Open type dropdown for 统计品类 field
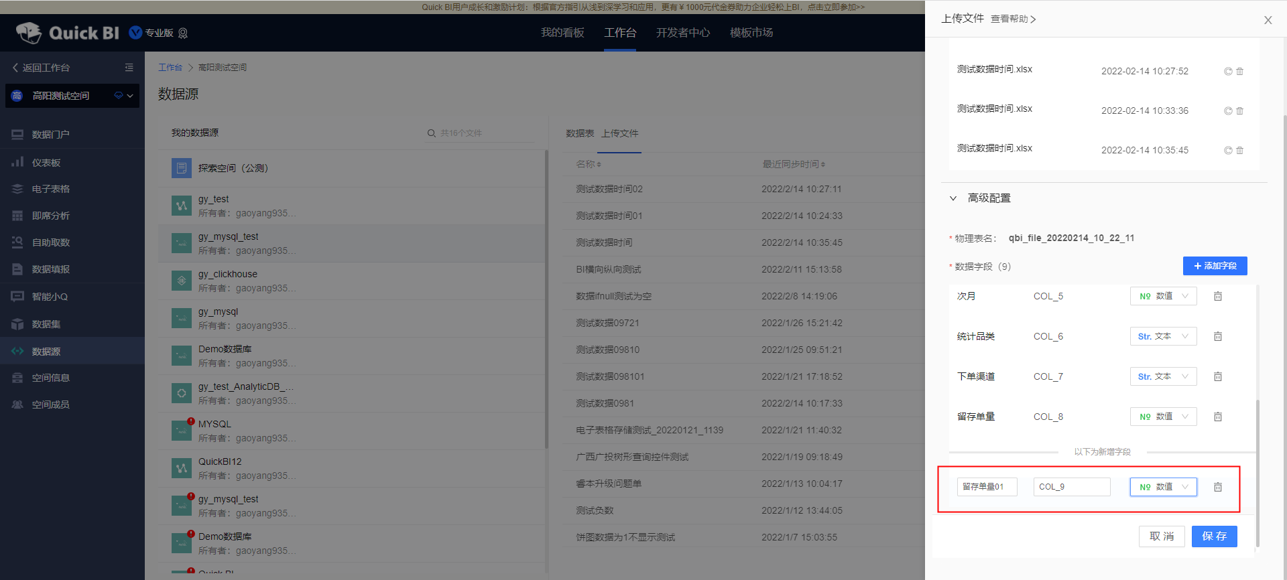This screenshot has height=580, width=1287. pos(1163,336)
